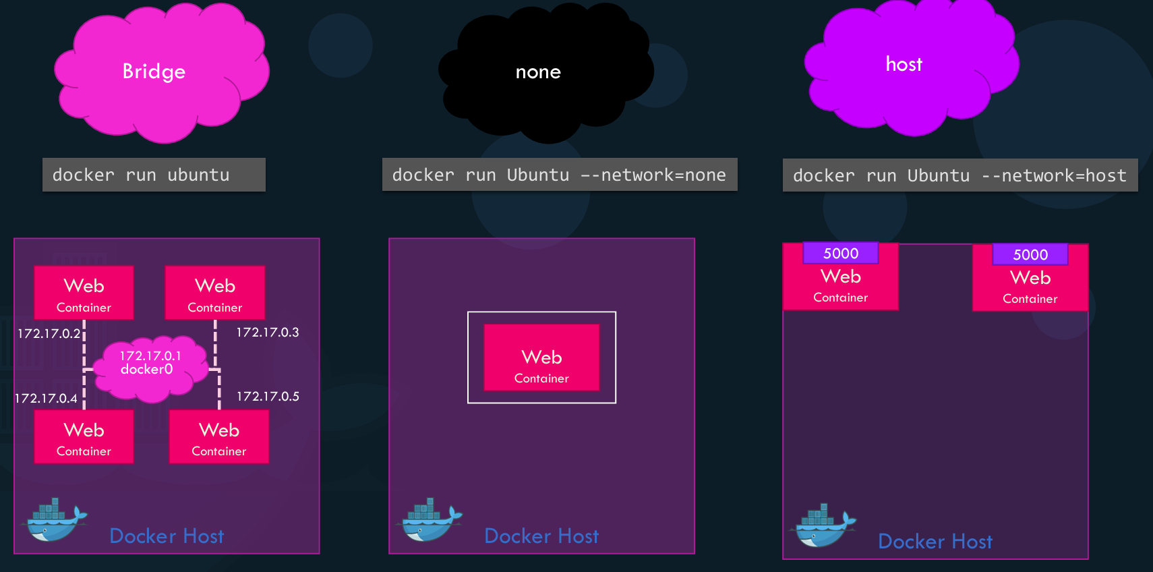Pick the Web Container at 172.17.0.4

[x=84, y=437]
